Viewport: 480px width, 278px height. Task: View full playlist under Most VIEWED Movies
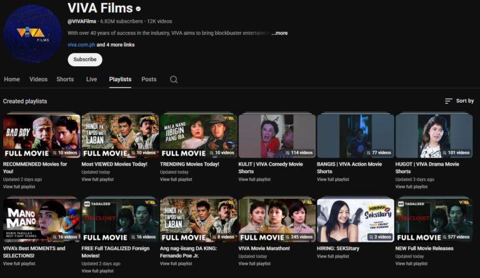pyautogui.click(x=97, y=179)
